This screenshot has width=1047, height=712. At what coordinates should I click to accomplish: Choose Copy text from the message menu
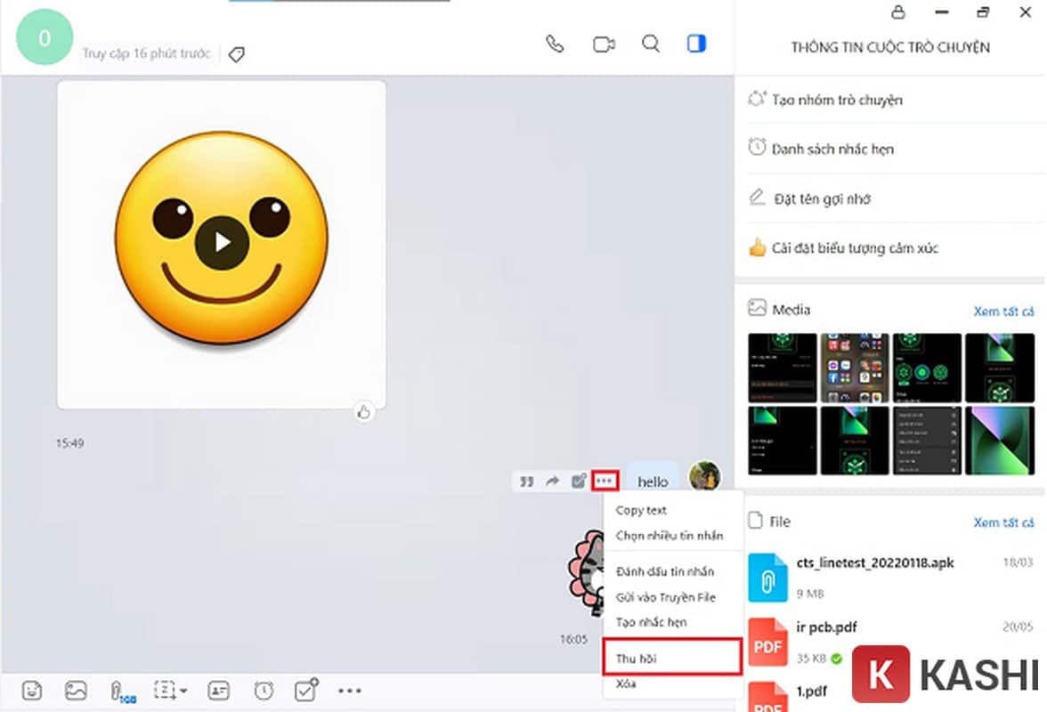640,510
